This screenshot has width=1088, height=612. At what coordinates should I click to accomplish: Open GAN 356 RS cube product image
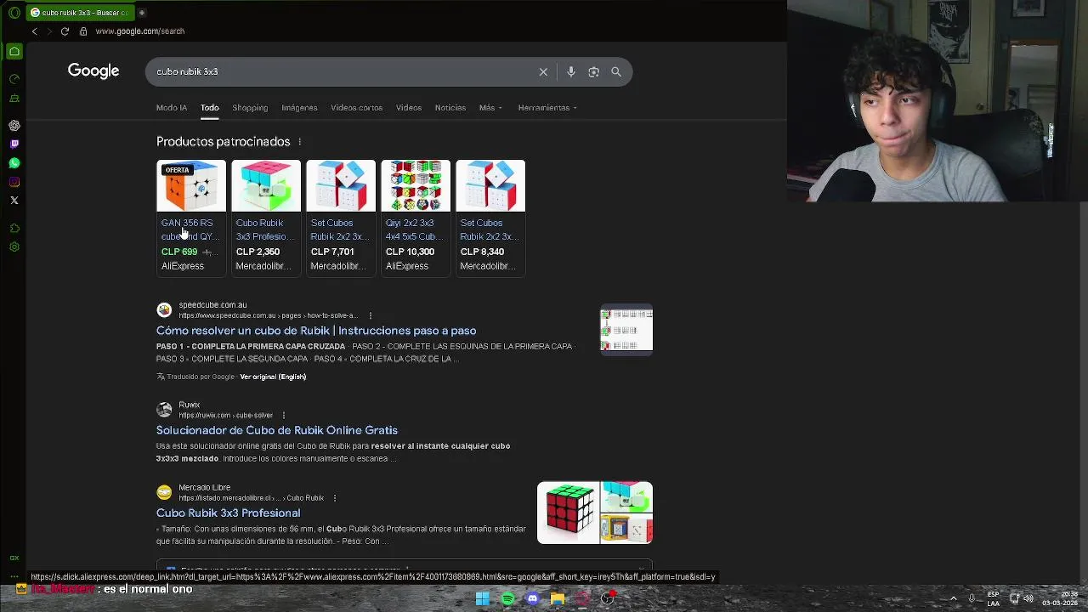pos(191,185)
